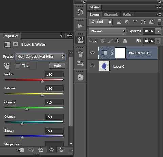Select the on-image adjustment hand tool
Image resolution: width=163 pixels, height=157 pixels.
click(x=7, y=66)
